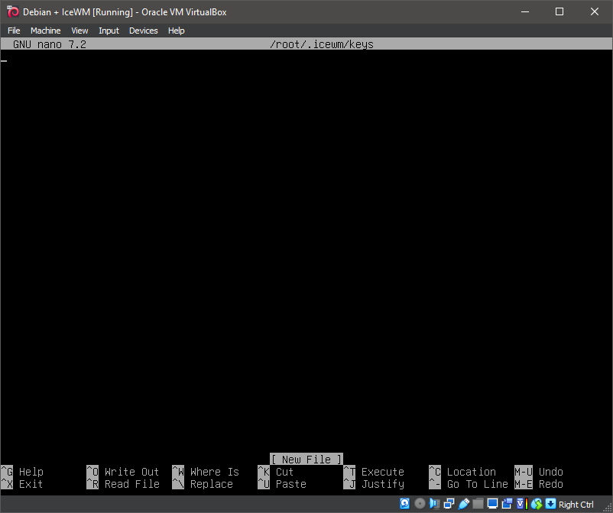Click the hard disk activity status icon
Viewport: 613px width, 513px height.
click(x=404, y=504)
